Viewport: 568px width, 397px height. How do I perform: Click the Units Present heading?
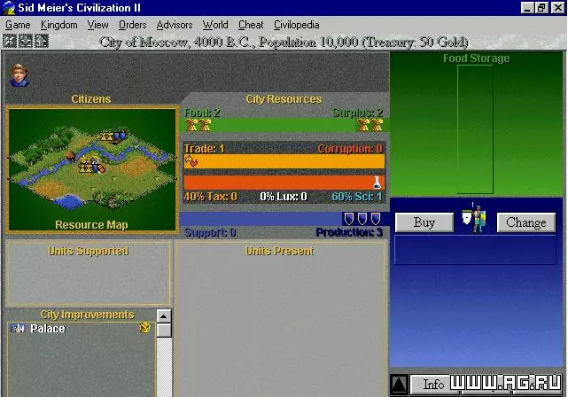(x=279, y=251)
